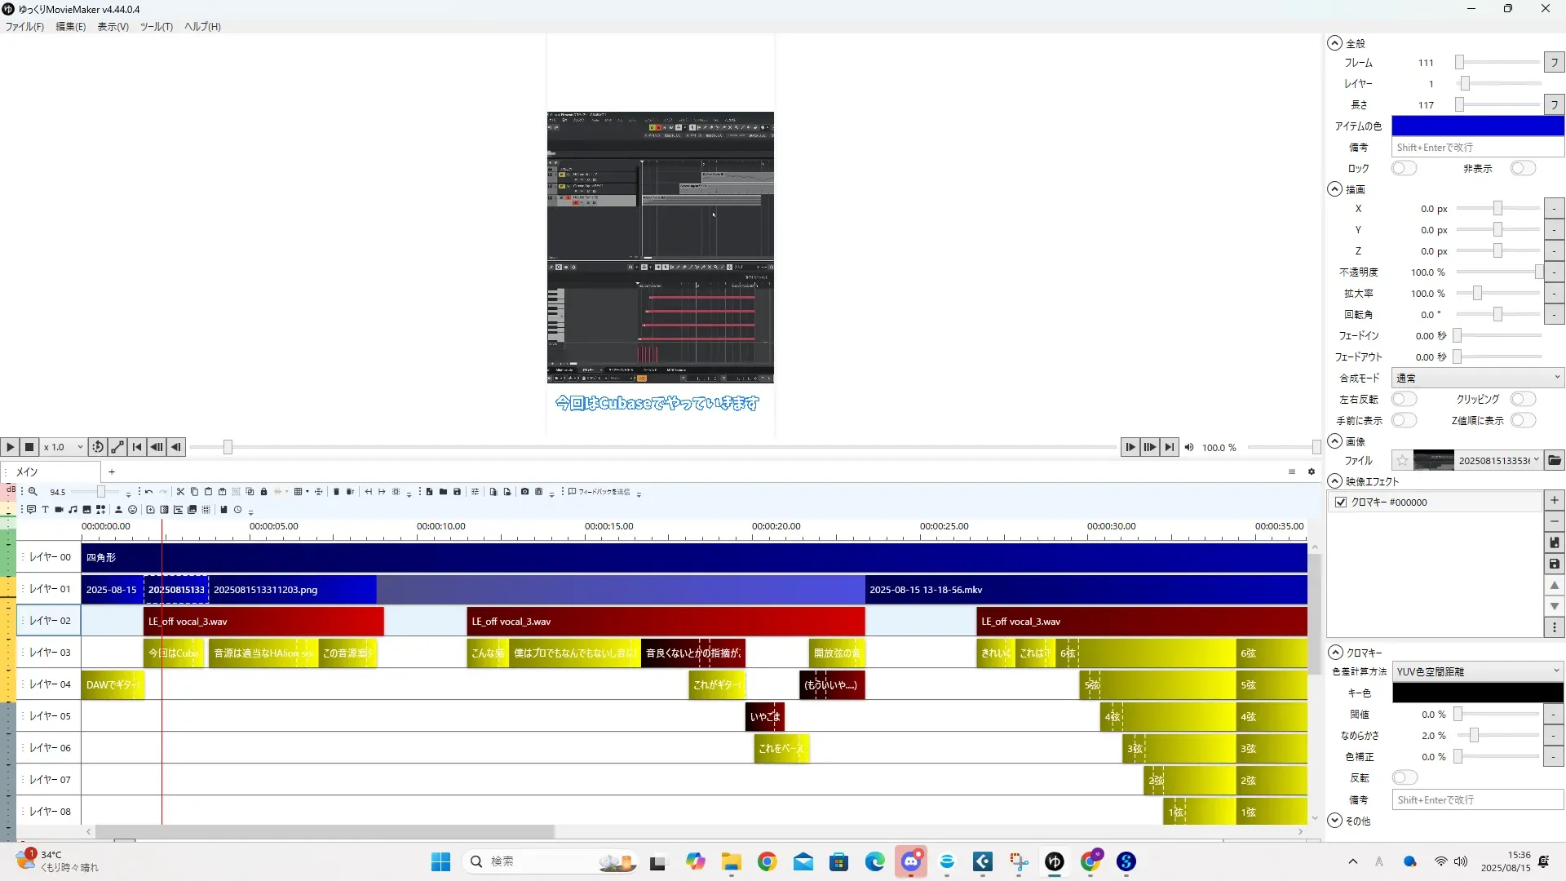The width and height of the screenshot is (1566, 881).
Task: Expand the その他 section
Action: point(1335,821)
